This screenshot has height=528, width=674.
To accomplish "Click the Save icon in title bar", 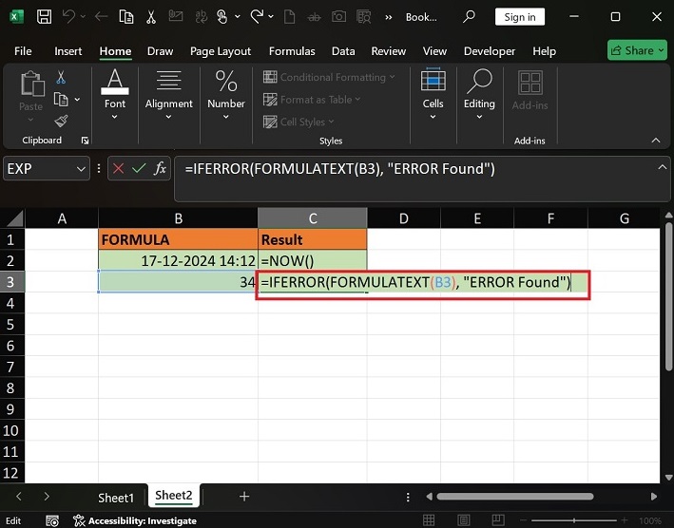I will pos(46,17).
